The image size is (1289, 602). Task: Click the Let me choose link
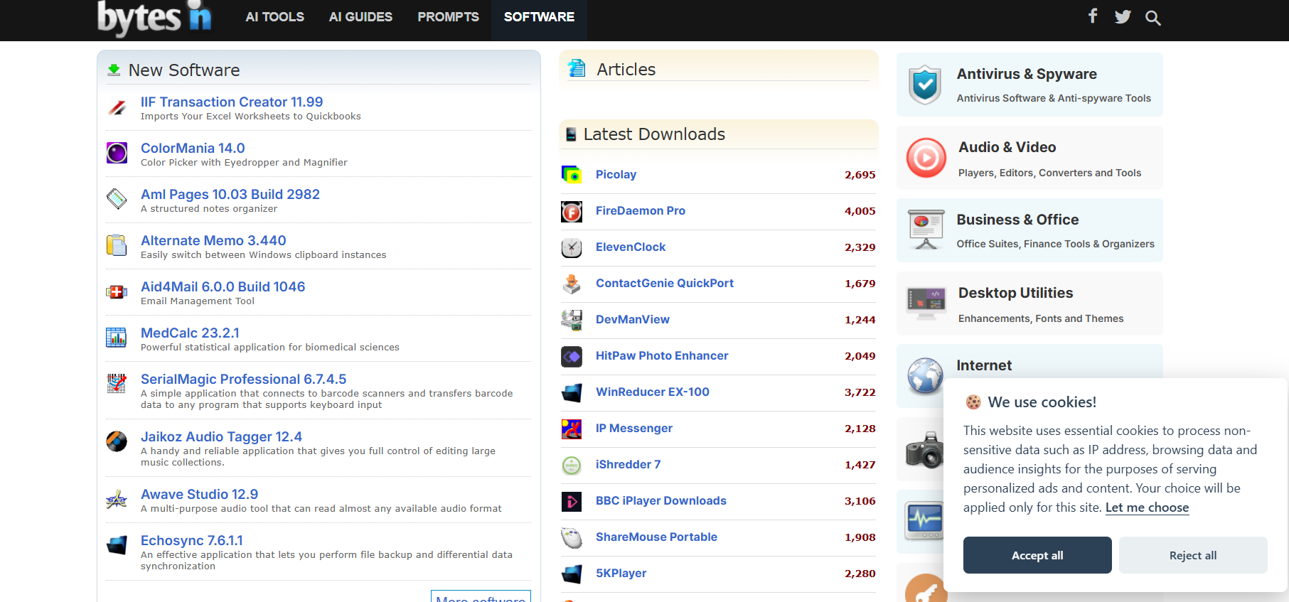click(x=1147, y=507)
